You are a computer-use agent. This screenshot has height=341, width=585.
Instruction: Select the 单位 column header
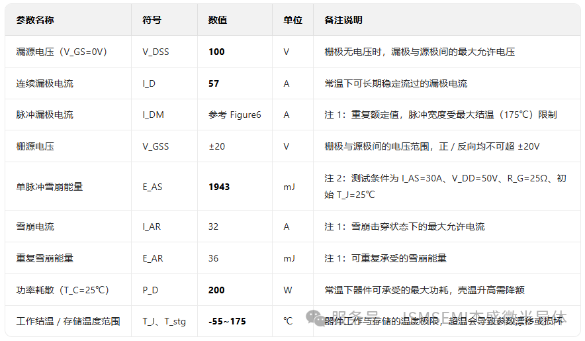(x=293, y=20)
